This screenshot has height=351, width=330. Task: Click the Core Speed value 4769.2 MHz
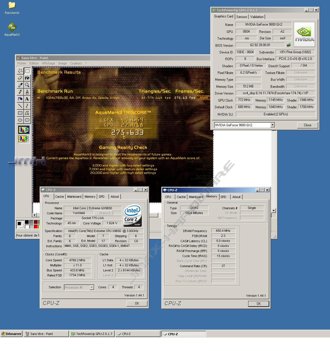tap(77, 260)
